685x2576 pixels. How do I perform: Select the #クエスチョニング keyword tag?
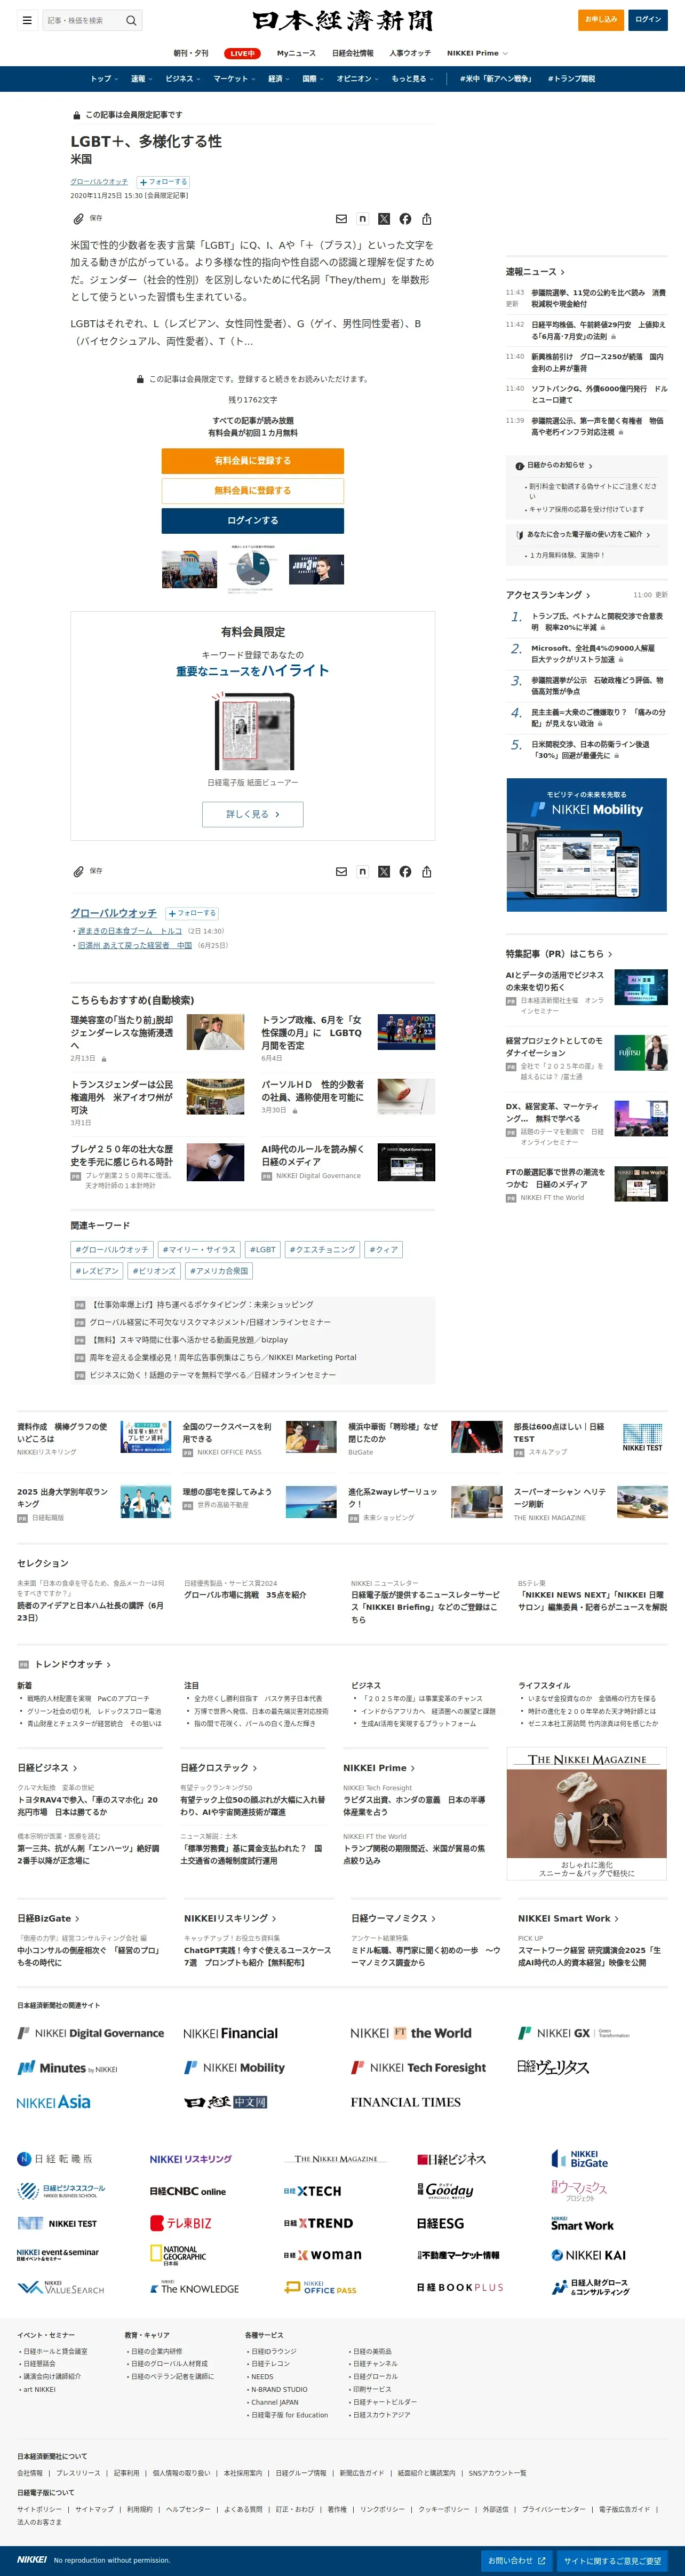(322, 1250)
